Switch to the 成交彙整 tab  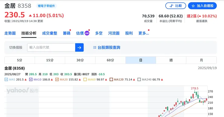point(50,33)
